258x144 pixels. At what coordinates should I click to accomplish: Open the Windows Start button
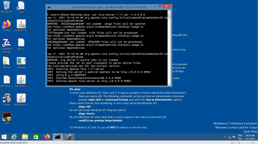click(x=4, y=137)
